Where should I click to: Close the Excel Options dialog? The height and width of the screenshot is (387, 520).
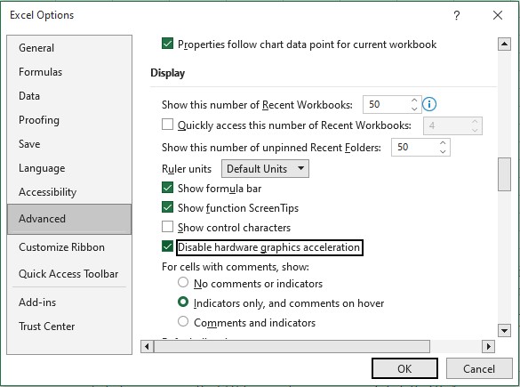[498, 15]
